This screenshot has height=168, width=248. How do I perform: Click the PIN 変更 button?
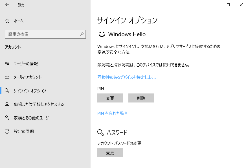110,98
